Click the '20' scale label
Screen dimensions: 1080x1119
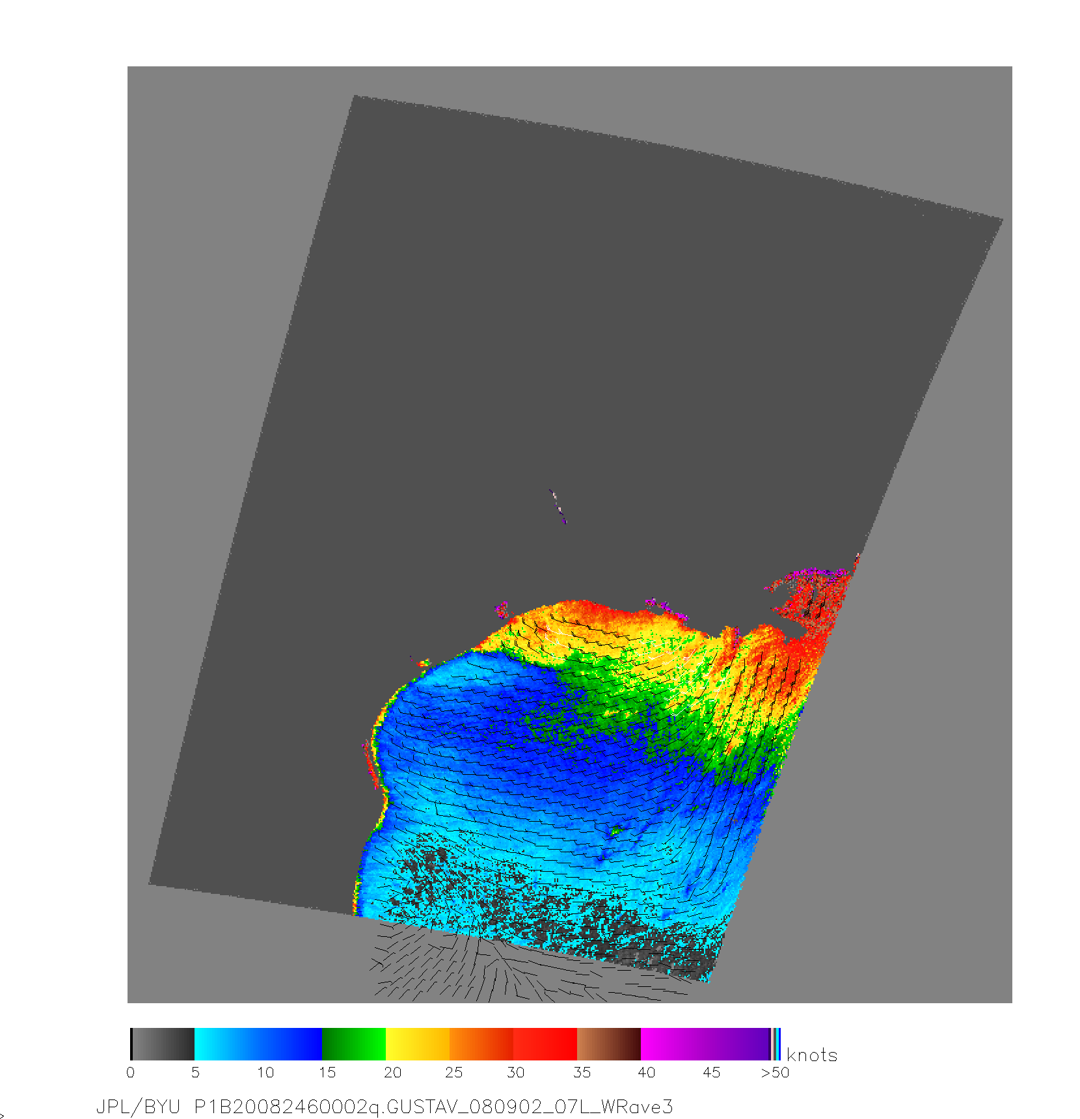point(392,1073)
